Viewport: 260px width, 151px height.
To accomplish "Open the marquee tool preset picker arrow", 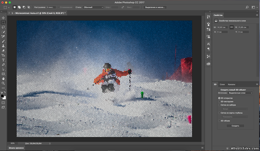I will 9,7.
